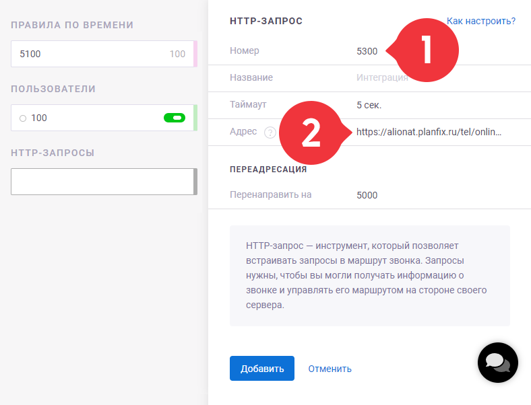Click the pink color strip on rule 5100
The width and height of the screenshot is (531, 405).
click(x=195, y=54)
